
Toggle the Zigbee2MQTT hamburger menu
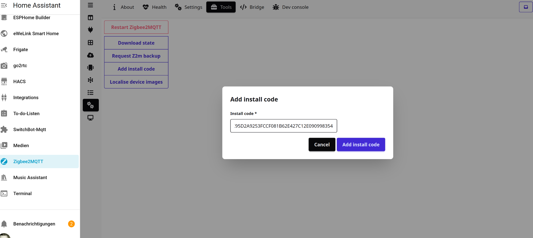tap(91, 5)
